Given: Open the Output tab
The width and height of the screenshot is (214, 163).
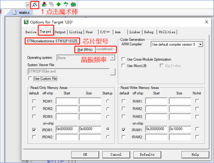Looking at the screenshot, I should 60,32.
